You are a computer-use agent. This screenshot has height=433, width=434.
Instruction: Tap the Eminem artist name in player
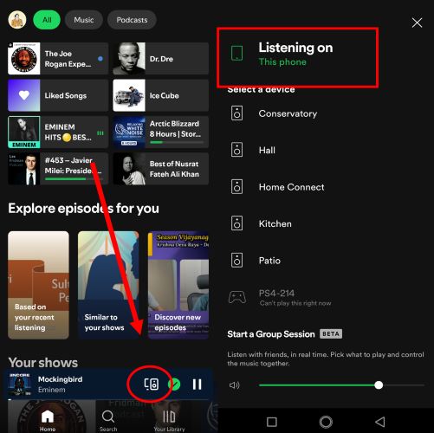pyautogui.click(x=52, y=390)
